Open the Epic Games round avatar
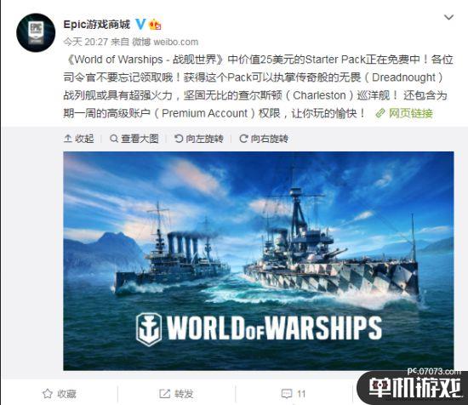The height and width of the screenshot is (405, 468). pyautogui.click(x=36, y=32)
